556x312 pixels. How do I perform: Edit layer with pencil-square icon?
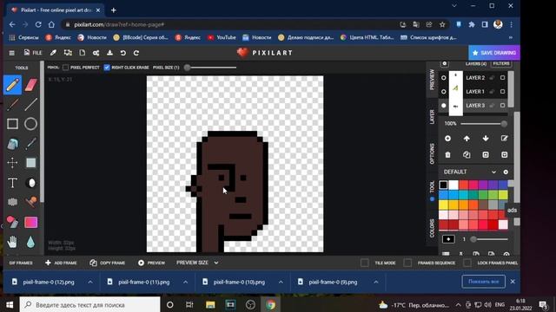click(504, 139)
